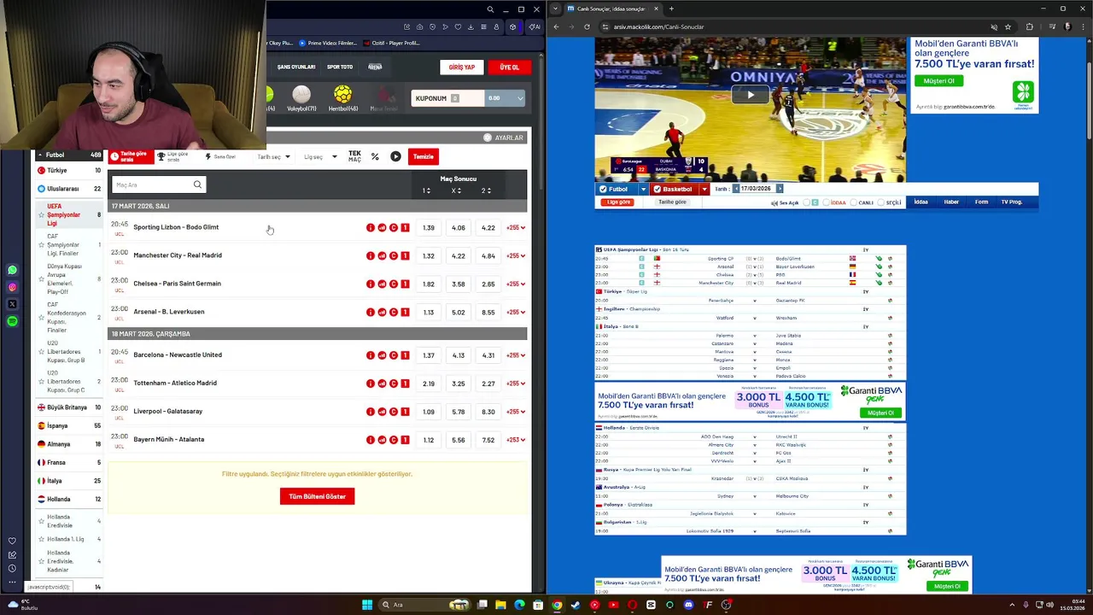Viewport: 1093px width, 615px height.
Task: Open statistics icon for Manchester City match
Action: point(382,255)
